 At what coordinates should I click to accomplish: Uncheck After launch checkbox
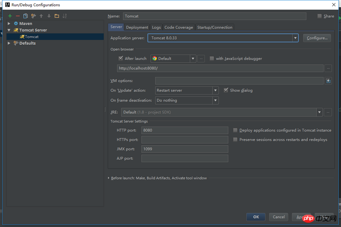(x=121, y=58)
